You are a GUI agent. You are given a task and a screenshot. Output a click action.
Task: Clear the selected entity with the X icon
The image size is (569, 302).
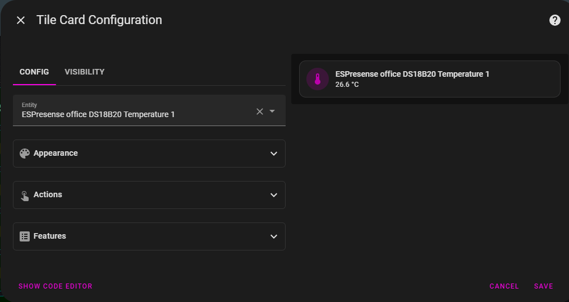click(260, 111)
